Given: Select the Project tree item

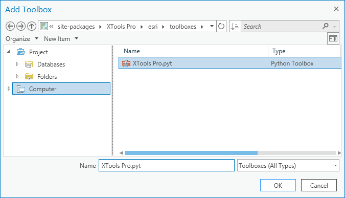Looking at the screenshot, I should [x=38, y=52].
